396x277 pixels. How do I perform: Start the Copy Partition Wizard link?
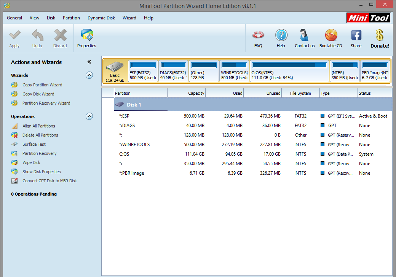coord(42,85)
